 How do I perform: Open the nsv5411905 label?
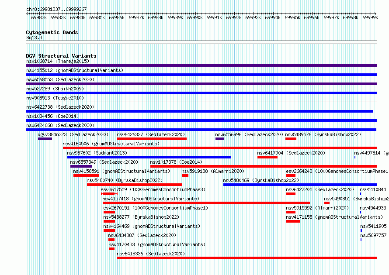pyautogui.click(x=373, y=226)
